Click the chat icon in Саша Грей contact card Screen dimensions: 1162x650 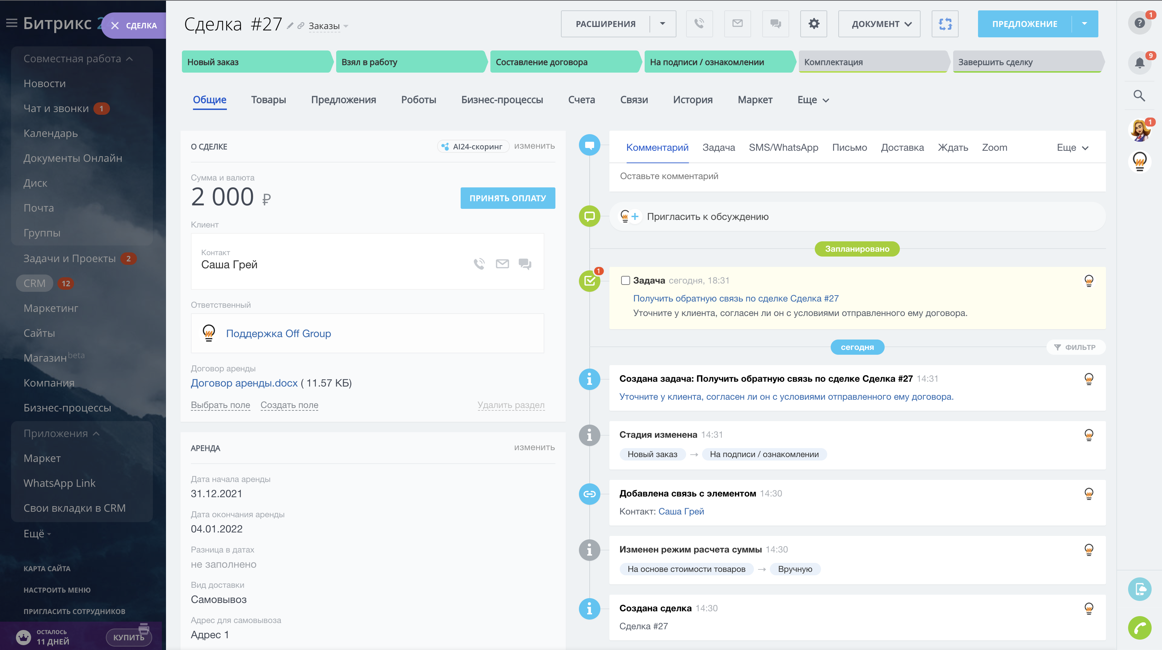[x=525, y=264]
